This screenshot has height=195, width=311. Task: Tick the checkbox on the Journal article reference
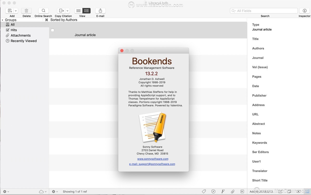[52, 30]
